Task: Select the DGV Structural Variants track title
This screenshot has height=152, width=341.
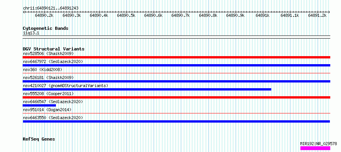Action: 54,49
